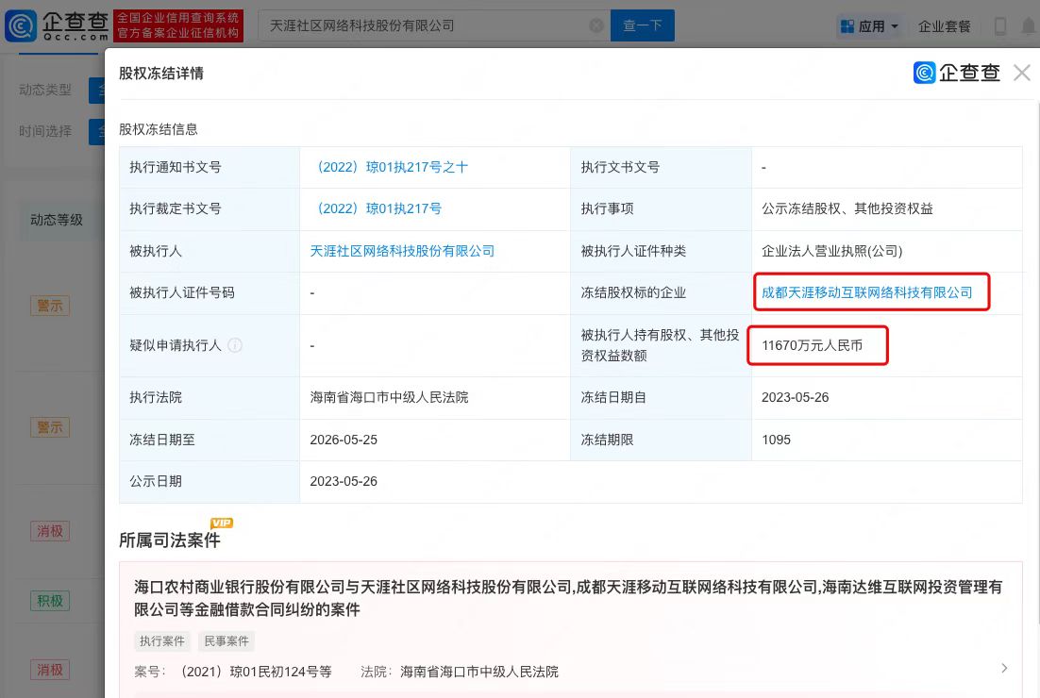Viewport: 1040px width, 698px height.
Task: Click the mobile phone icon in the header
Action: pyautogui.click(x=999, y=25)
